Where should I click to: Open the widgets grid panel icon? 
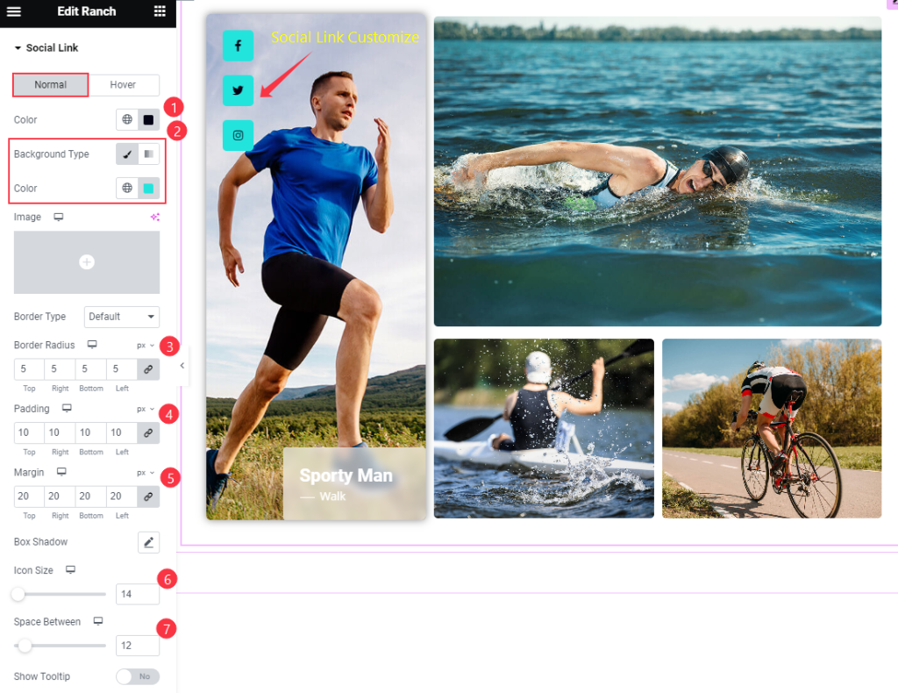(160, 11)
